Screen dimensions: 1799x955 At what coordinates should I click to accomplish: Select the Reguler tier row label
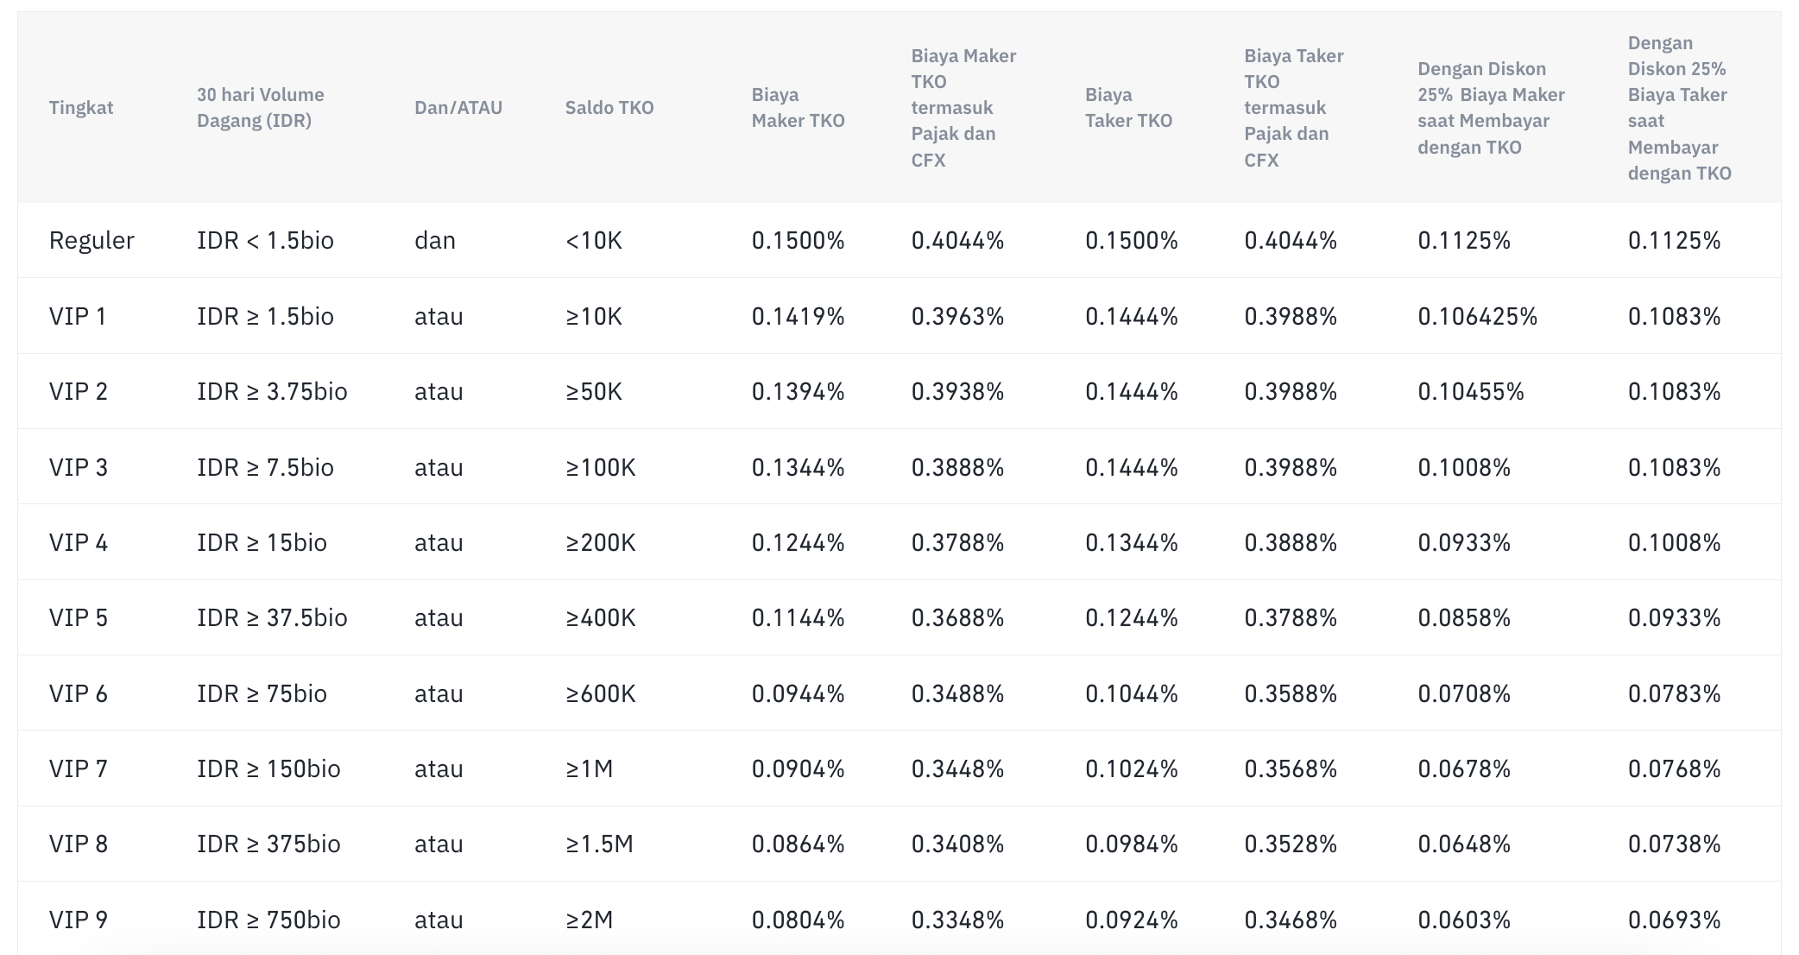(x=92, y=240)
